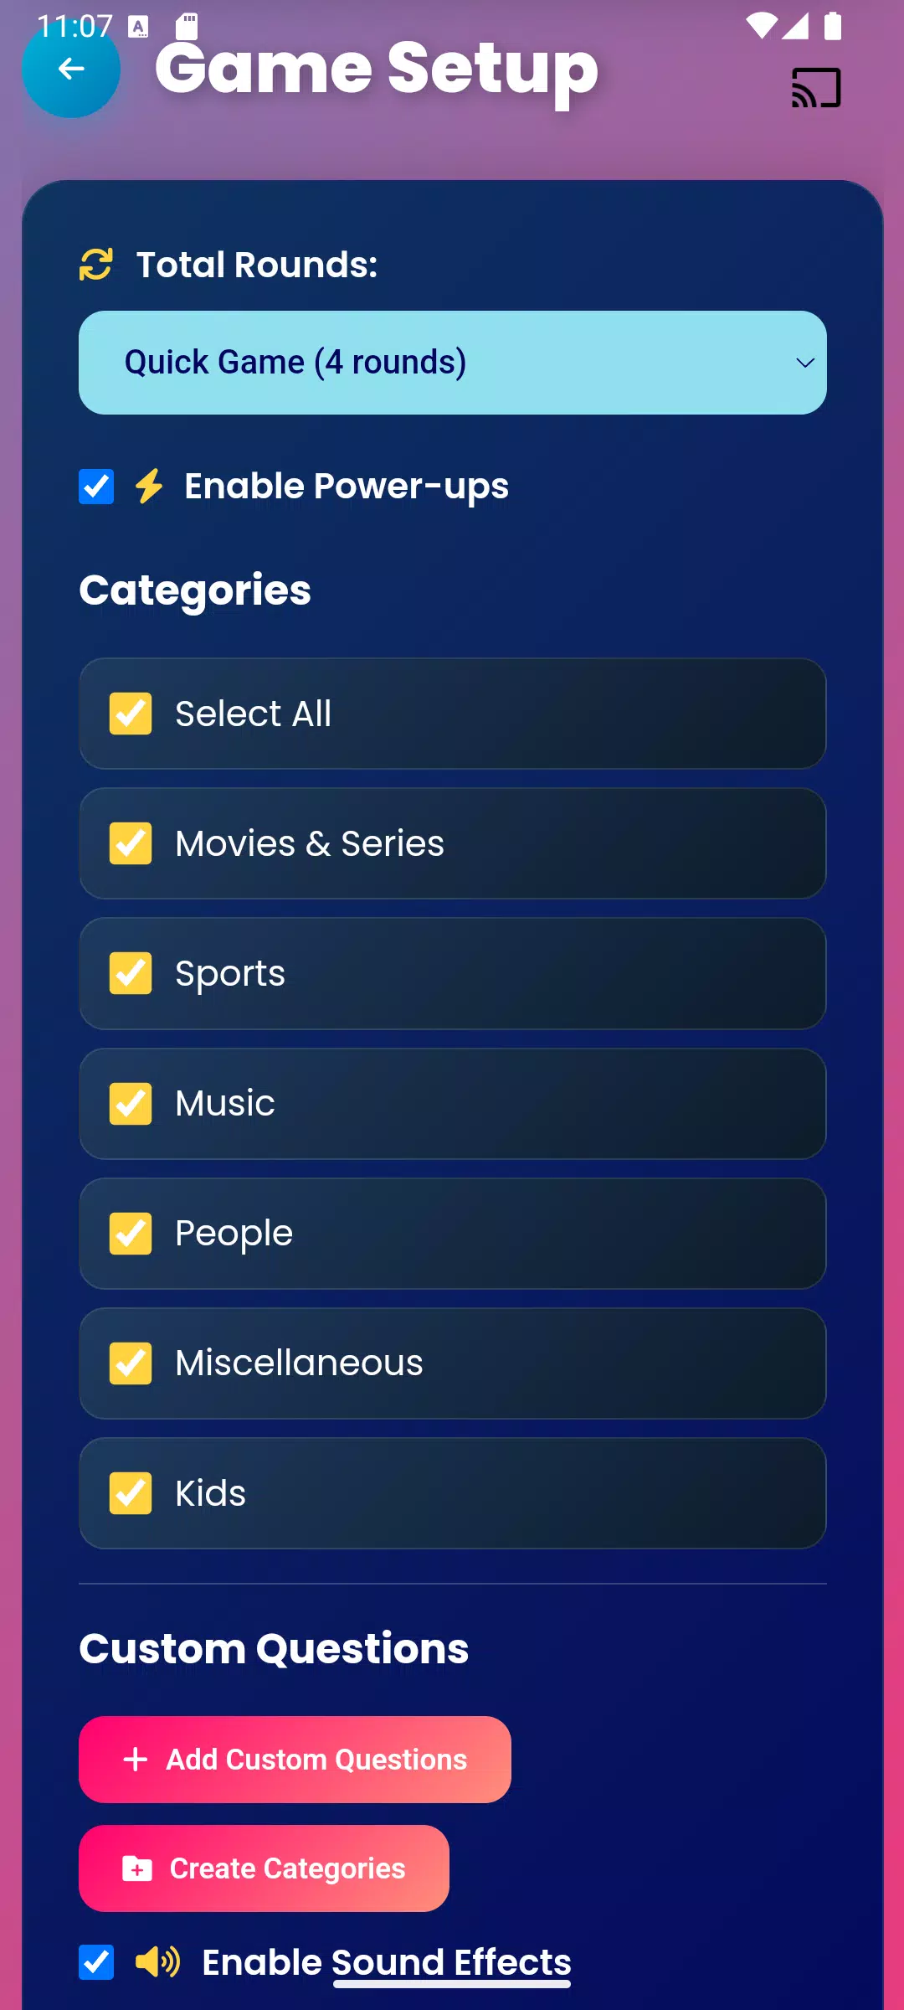The image size is (904, 2010).
Task: Click the dropdown chevron arrow
Action: coord(805,363)
